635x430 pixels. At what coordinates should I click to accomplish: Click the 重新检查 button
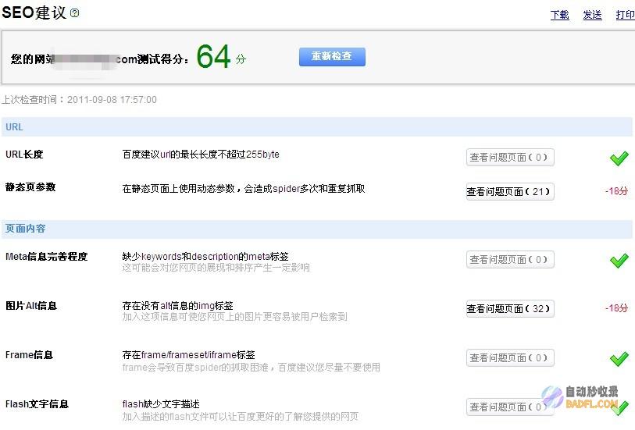pos(332,57)
